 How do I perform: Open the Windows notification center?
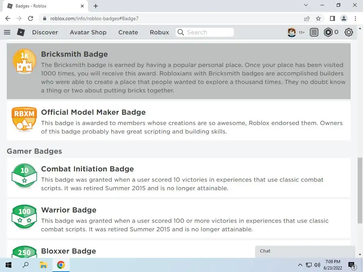pyautogui.click(x=352, y=265)
